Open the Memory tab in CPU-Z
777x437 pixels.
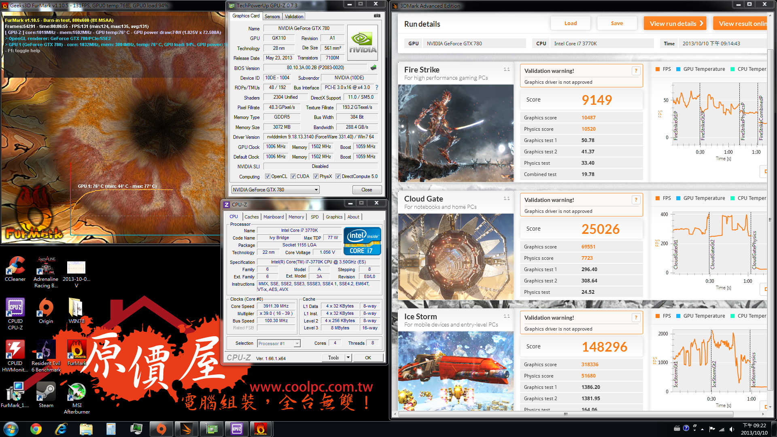(296, 217)
